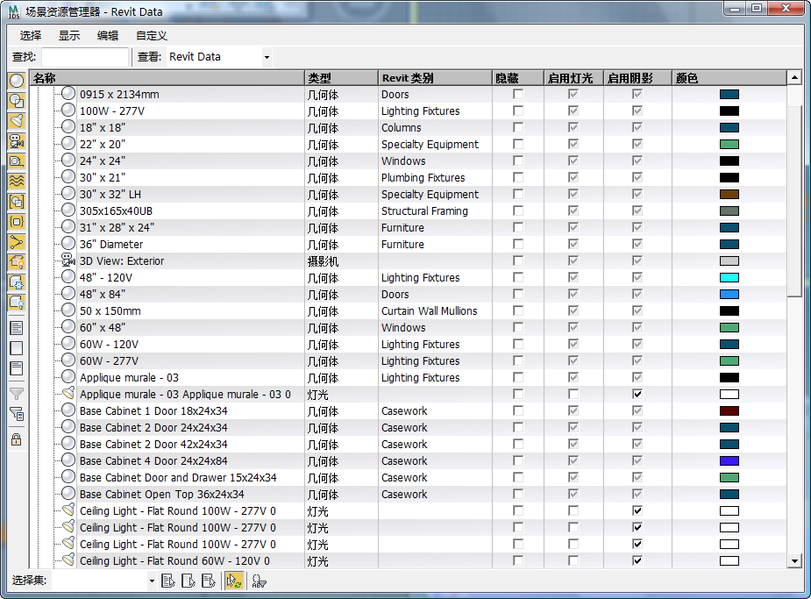The width and height of the screenshot is (811, 599).
Task: Click the ABC selection filter icon
Action: (x=259, y=581)
